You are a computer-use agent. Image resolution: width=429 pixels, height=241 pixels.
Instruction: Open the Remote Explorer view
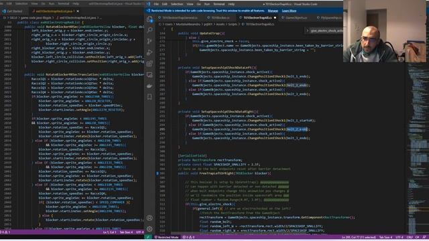[x=149, y=75]
